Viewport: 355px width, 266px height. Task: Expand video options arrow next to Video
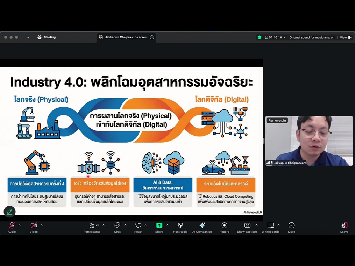pos(42,225)
